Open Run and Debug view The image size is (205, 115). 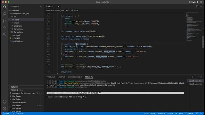click(x=4, y=27)
